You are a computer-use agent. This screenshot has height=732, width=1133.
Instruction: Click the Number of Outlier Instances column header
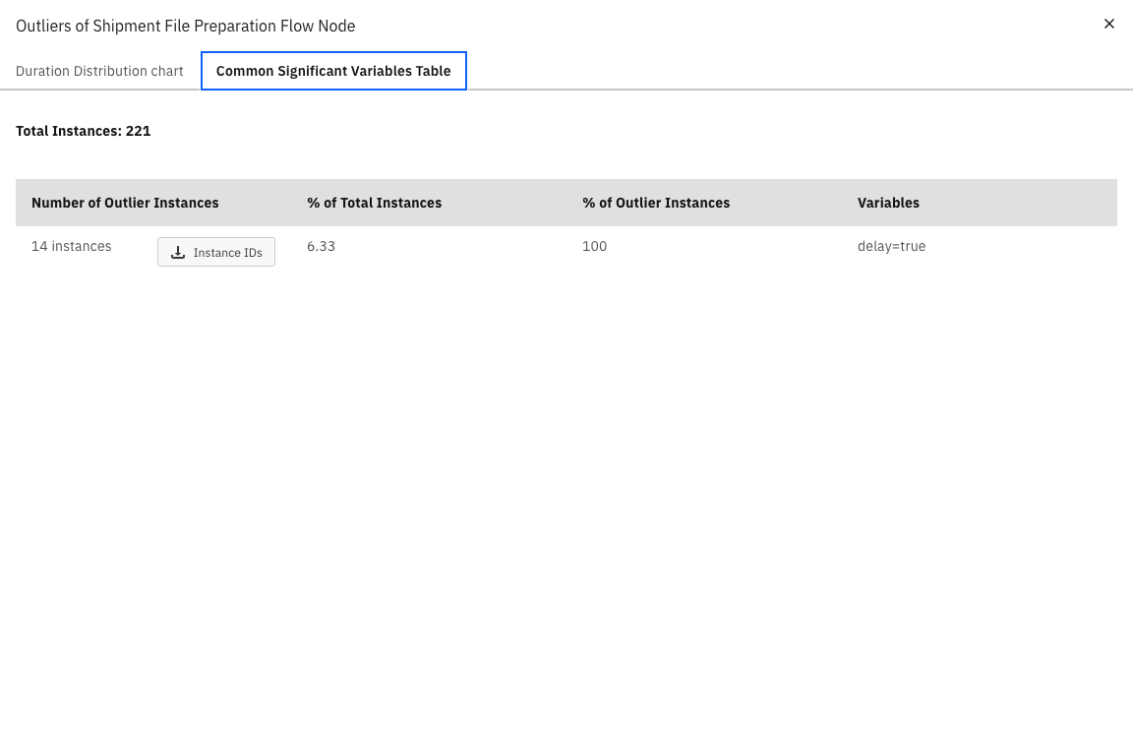point(125,203)
